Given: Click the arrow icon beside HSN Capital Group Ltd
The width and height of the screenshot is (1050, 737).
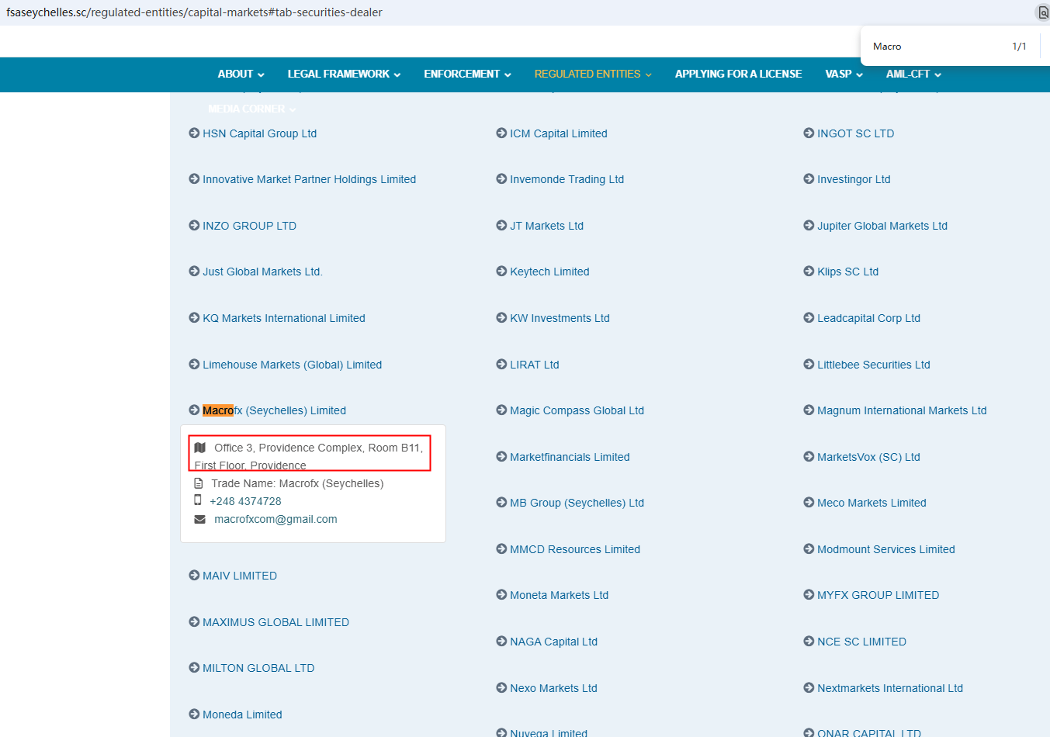Looking at the screenshot, I should (x=194, y=133).
